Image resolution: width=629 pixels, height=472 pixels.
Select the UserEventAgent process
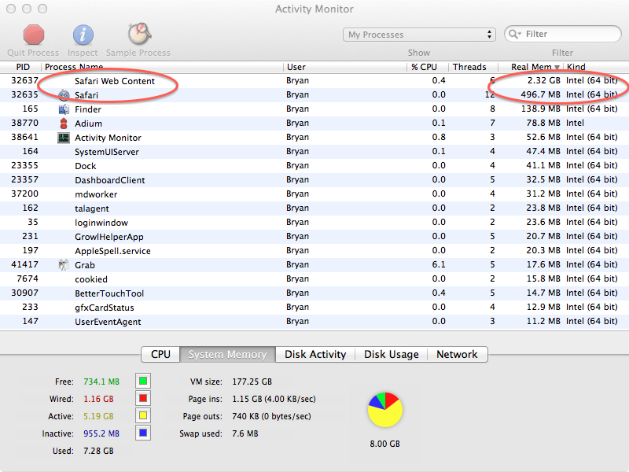pyautogui.click(x=314, y=322)
